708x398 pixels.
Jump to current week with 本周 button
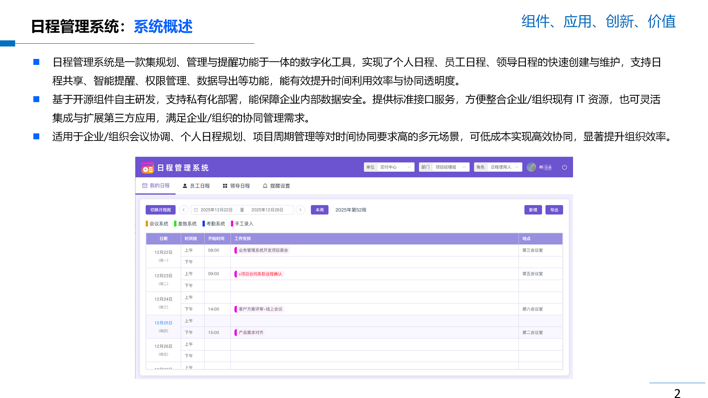click(x=319, y=210)
